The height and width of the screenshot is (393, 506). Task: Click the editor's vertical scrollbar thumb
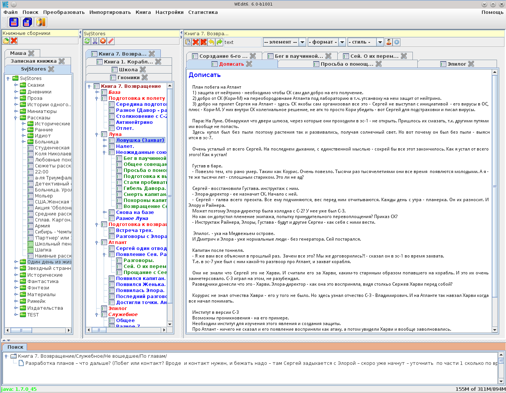coord(495,186)
